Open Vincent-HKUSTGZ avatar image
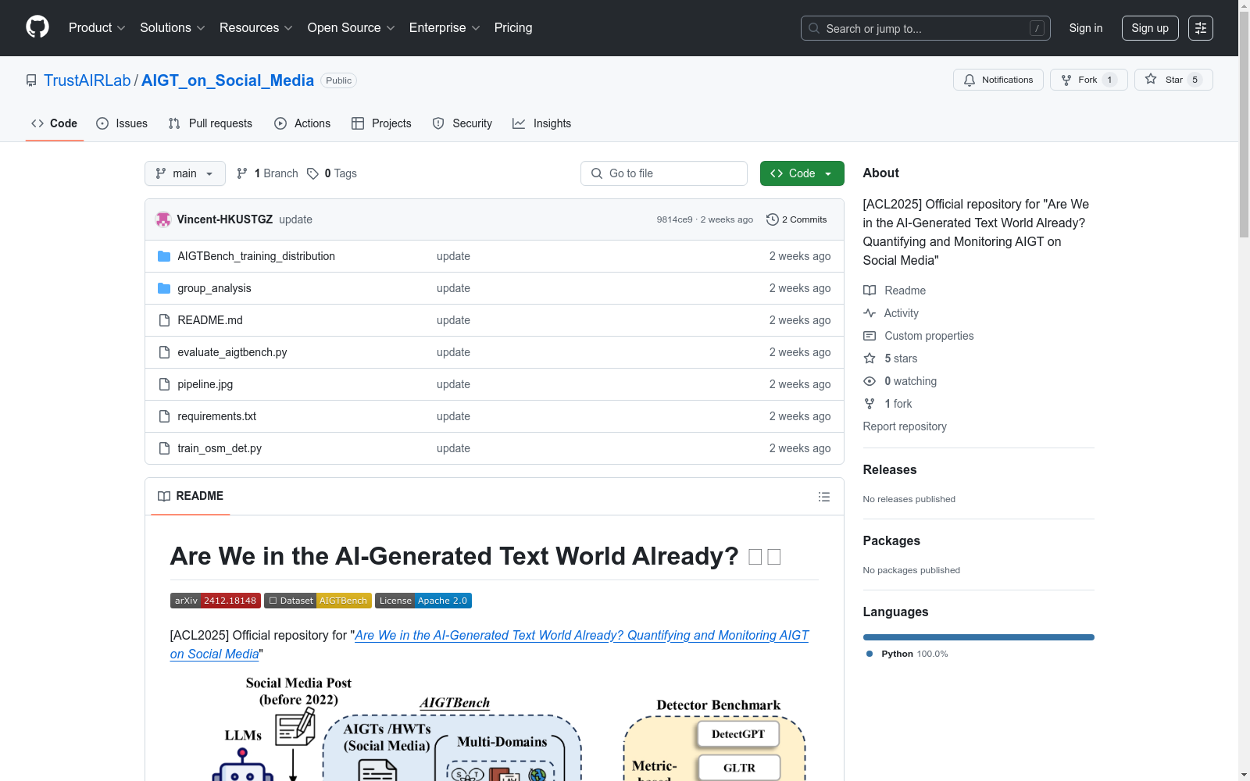The height and width of the screenshot is (781, 1250). pos(163,219)
